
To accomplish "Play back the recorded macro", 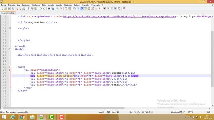I will click(112, 8).
